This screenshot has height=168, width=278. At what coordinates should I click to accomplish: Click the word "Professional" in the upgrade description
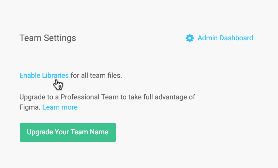(80, 97)
